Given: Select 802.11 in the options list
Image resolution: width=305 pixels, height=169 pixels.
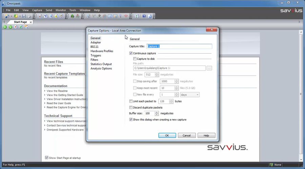Looking at the screenshot, I should [x=94, y=47].
